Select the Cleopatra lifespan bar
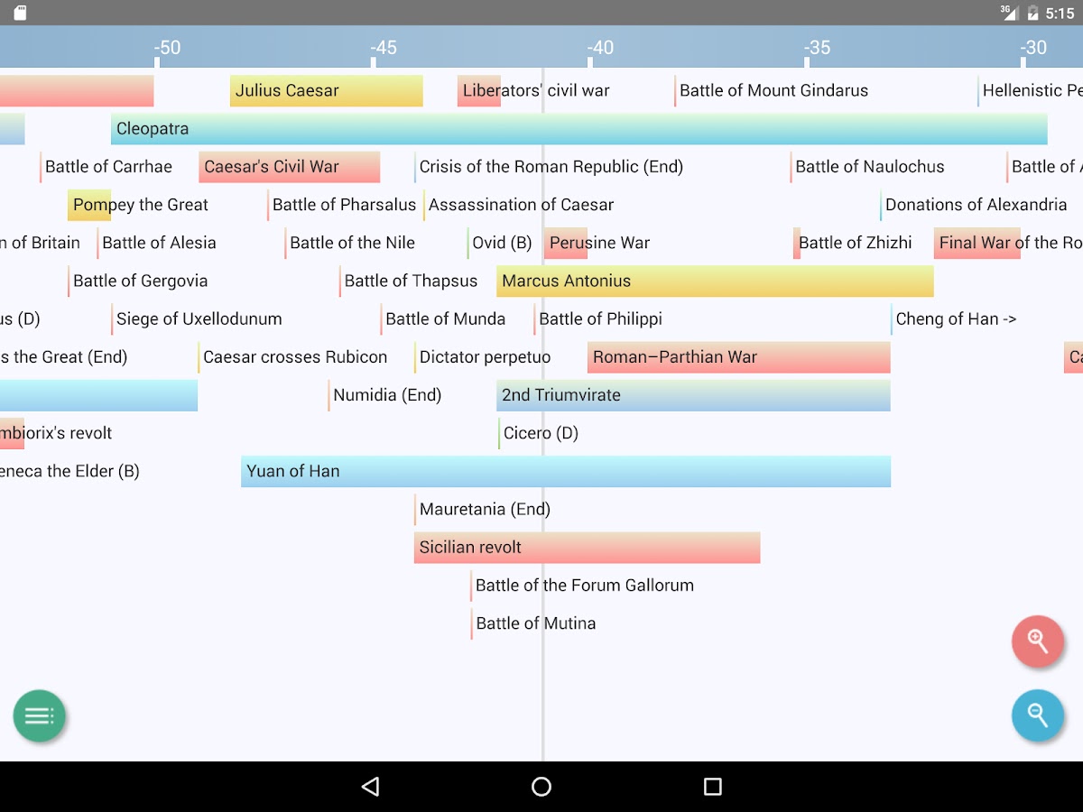Viewport: 1083px width, 812px height. (x=578, y=129)
